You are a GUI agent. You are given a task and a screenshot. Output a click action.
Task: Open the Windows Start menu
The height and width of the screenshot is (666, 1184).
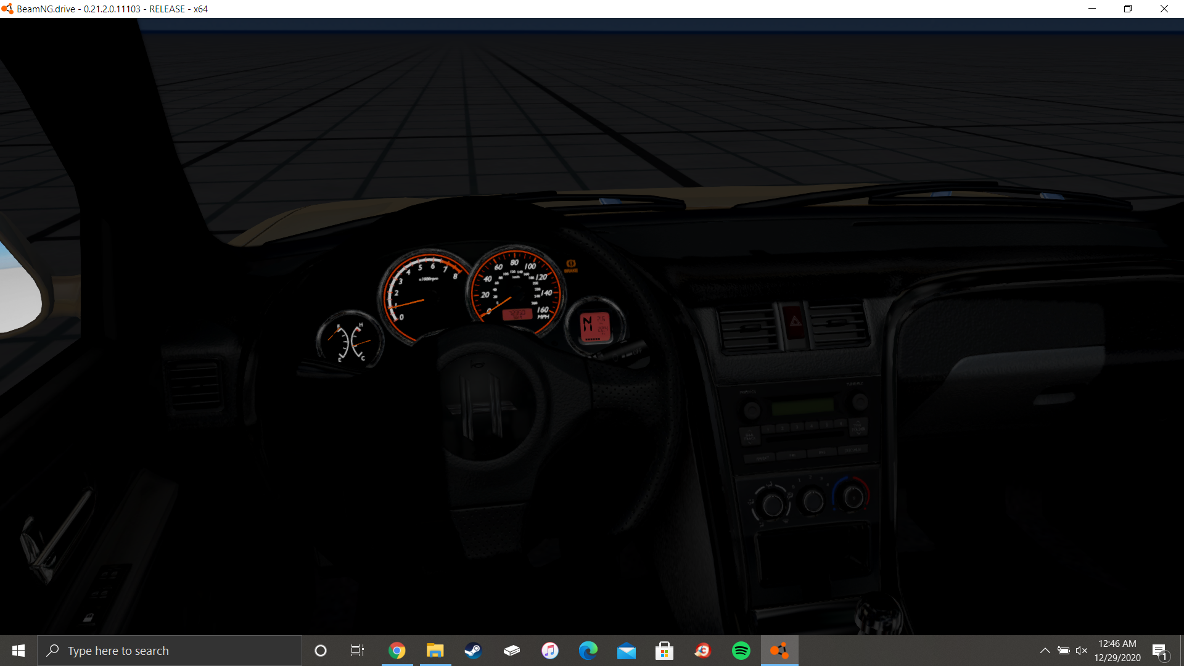click(18, 651)
